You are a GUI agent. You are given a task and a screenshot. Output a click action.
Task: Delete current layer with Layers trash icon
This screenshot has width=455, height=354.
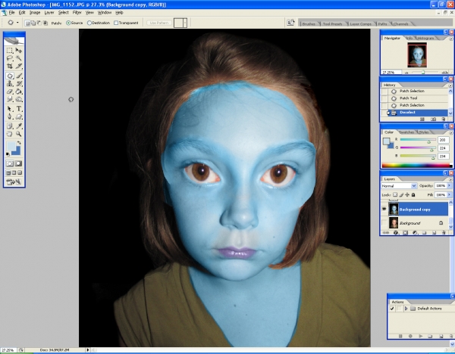pos(444,232)
